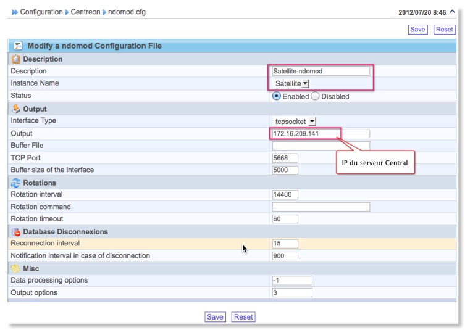Click the 'Rotation timeout' label
The image size is (465, 330).
(x=37, y=218)
